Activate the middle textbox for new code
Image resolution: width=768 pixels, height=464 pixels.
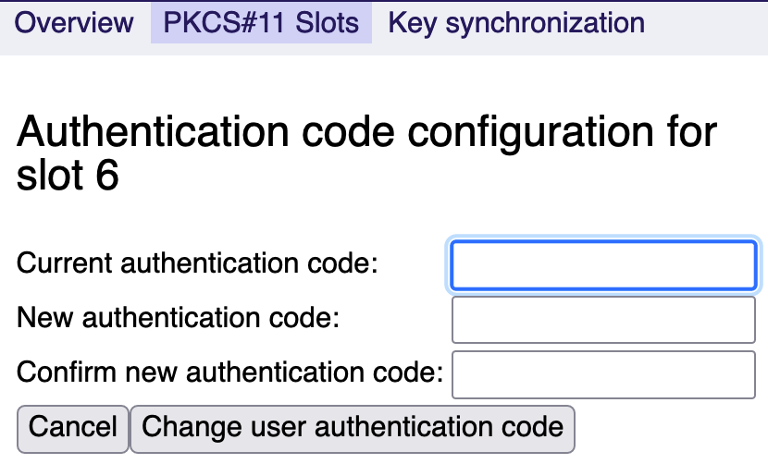(x=603, y=320)
